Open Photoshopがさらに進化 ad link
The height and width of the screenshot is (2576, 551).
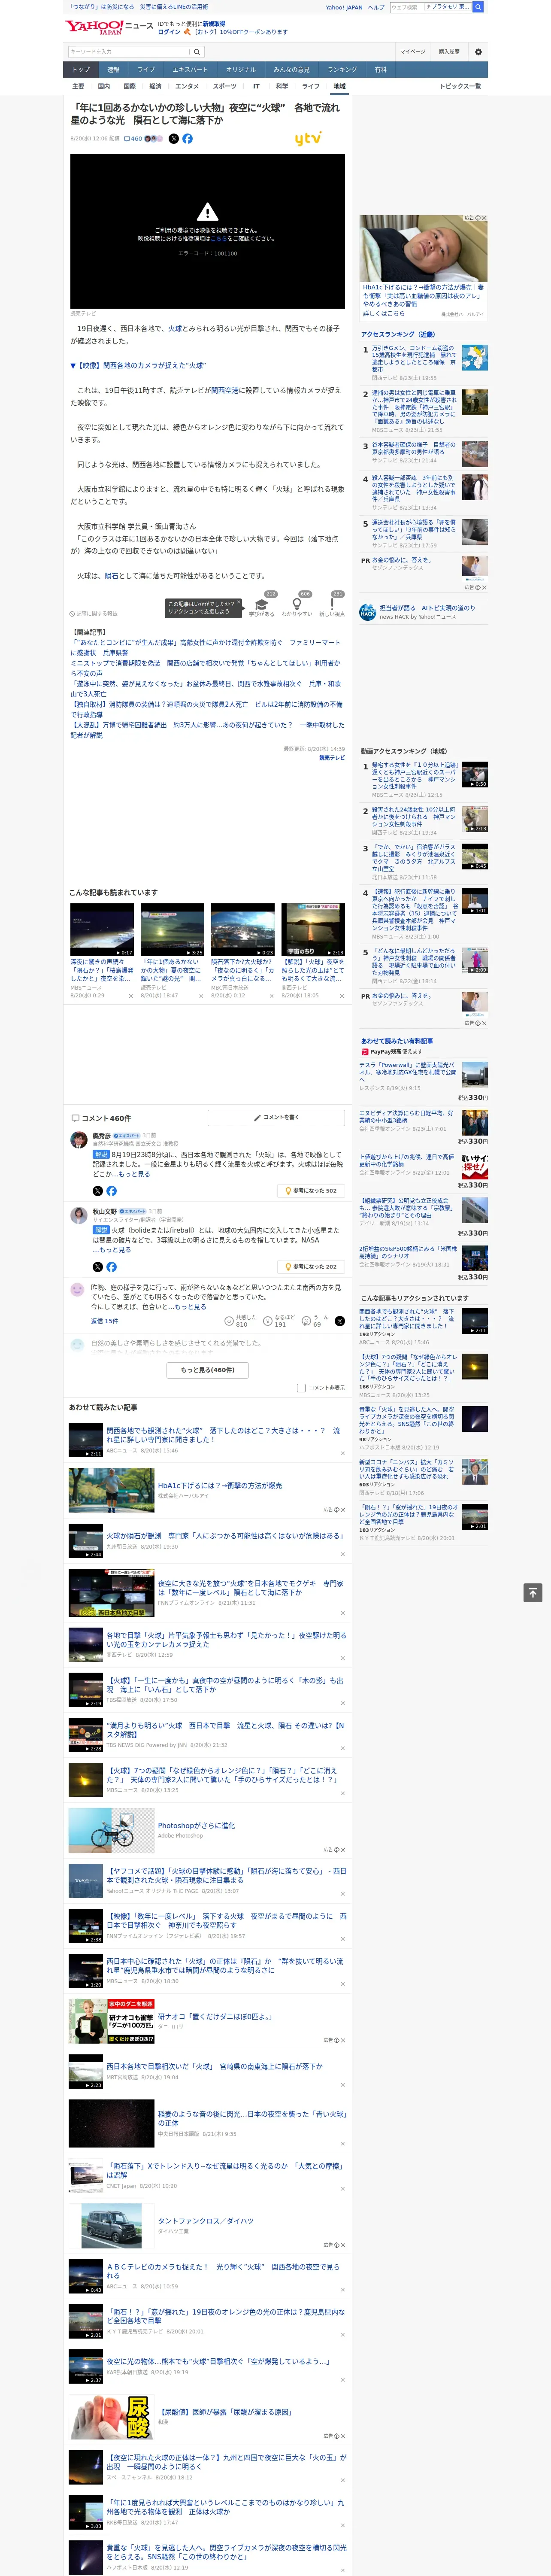point(196,1825)
